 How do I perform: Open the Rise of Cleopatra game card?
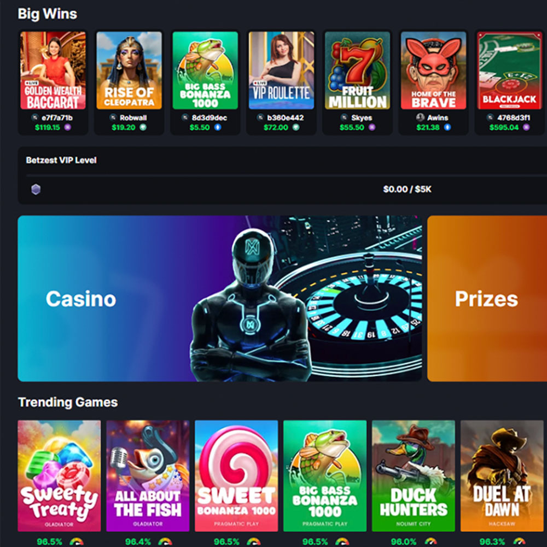tap(129, 71)
